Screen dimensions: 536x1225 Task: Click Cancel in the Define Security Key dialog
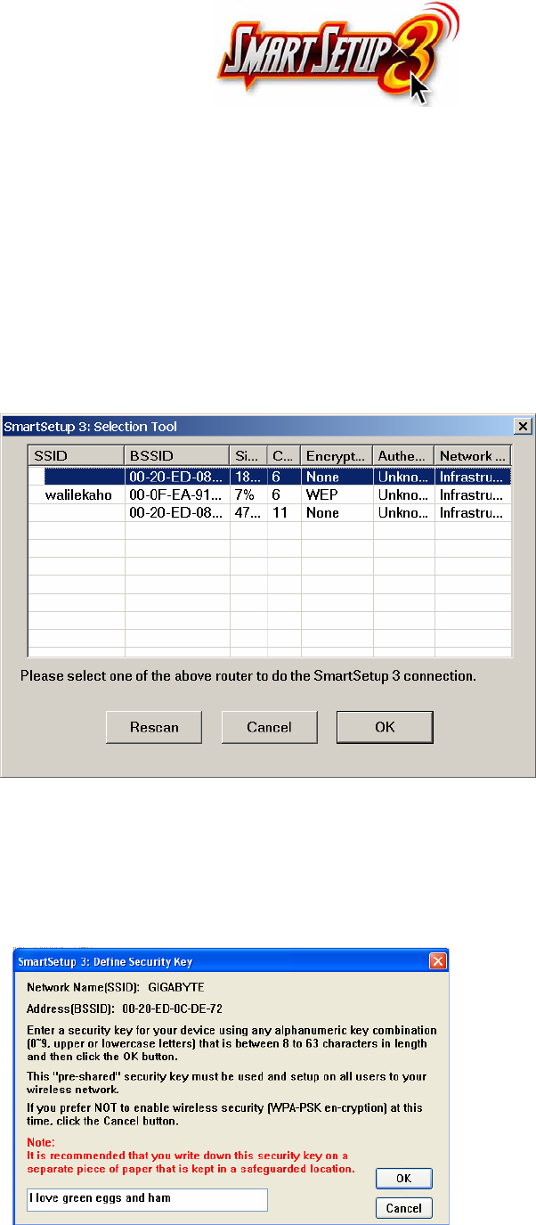pyautogui.click(x=404, y=1208)
